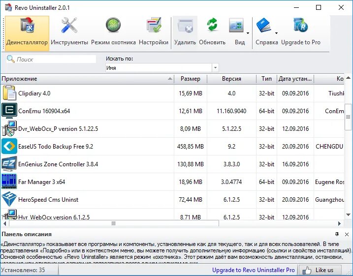Click the Eugene Ros company cell
Screen dimensions: 353x276
[329, 182]
